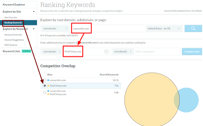
Task: Click the '8 of 10 queries available' text
Action: point(59,35)
